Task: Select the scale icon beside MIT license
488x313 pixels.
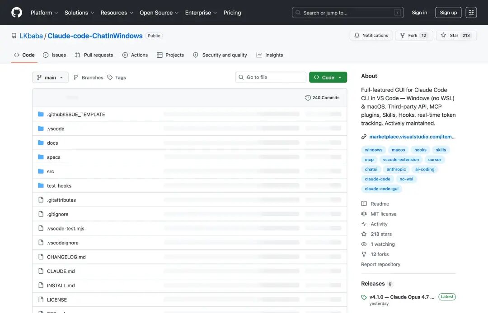Action: (x=364, y=214)
